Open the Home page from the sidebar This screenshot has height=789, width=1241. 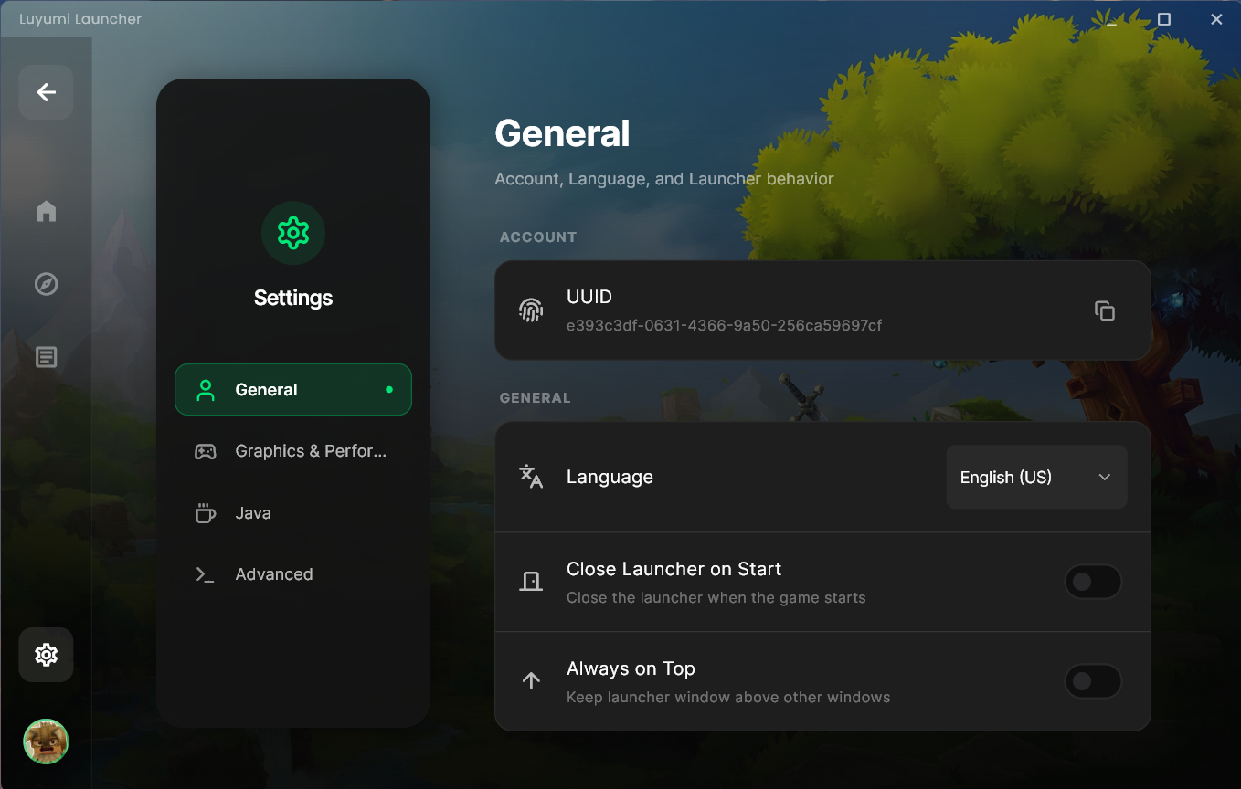click(x=46, y=212)
